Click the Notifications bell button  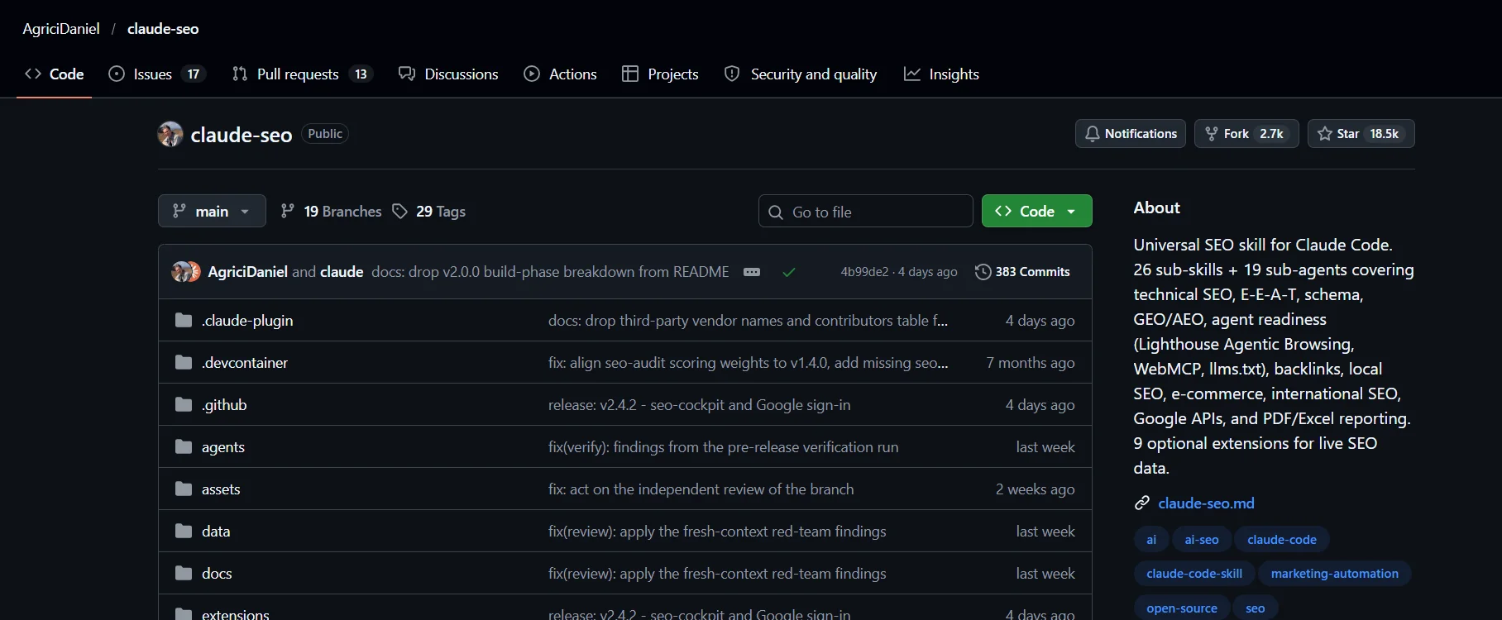(1131, 134)
